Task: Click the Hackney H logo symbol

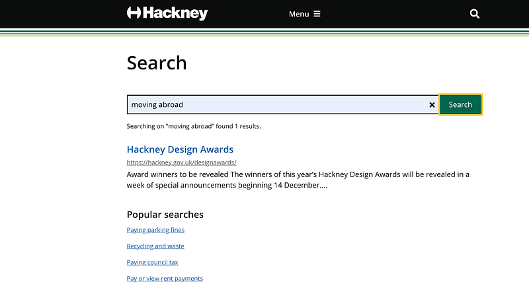Action: [x=134, y=13]
